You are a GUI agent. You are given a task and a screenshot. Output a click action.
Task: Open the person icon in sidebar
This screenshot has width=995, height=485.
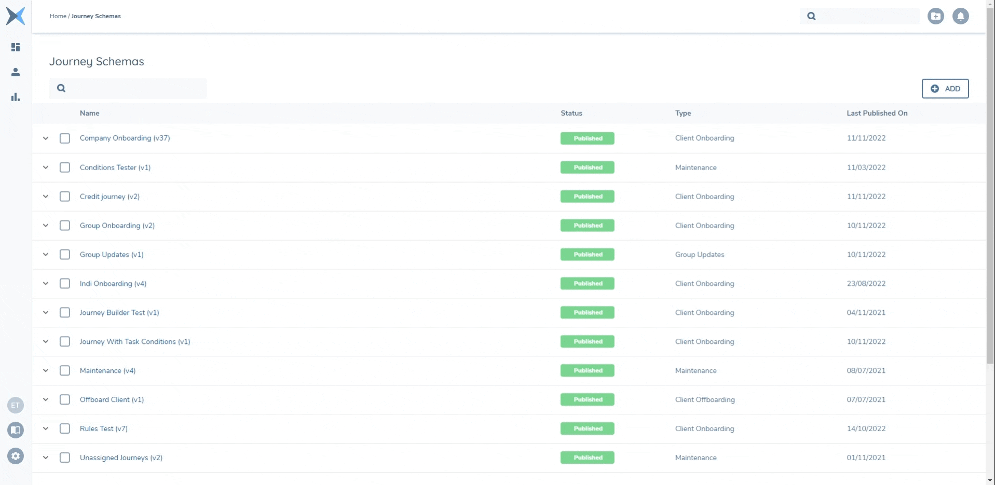pyautogui.click(x=16, y=72)
